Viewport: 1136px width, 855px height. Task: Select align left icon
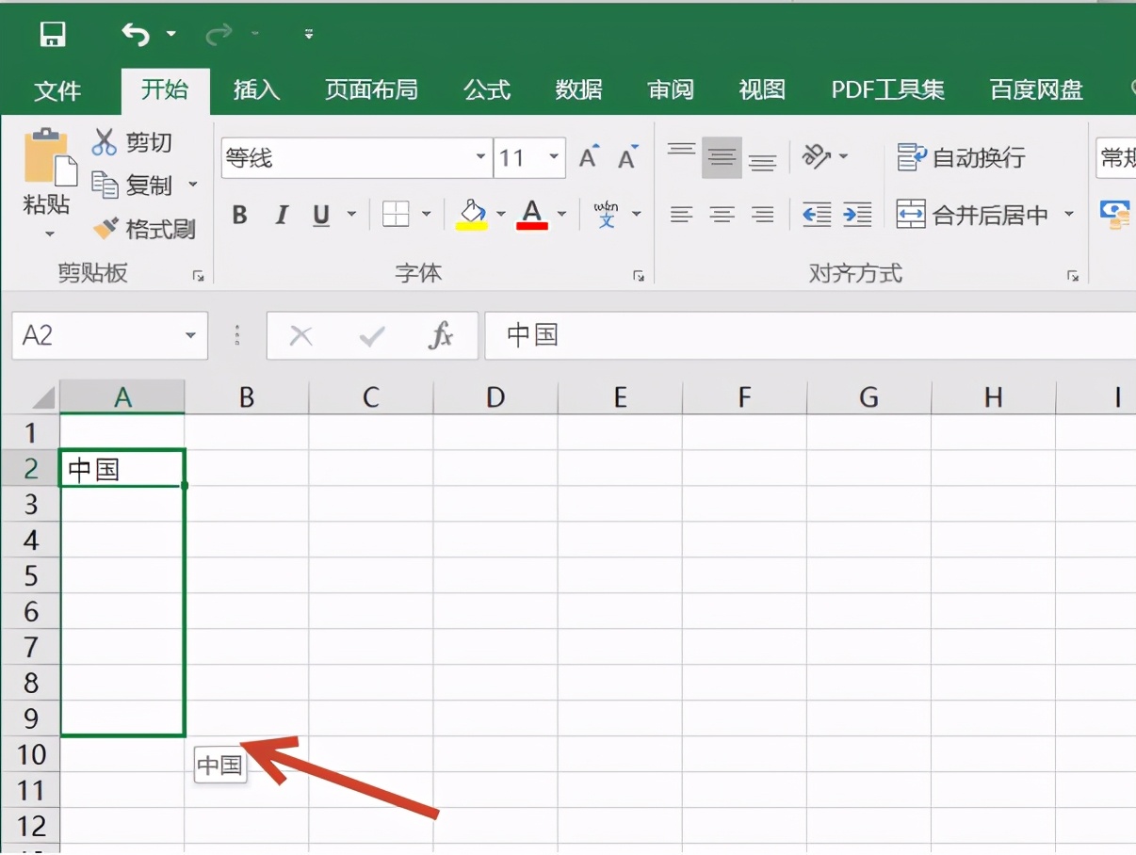click(681, 216)
